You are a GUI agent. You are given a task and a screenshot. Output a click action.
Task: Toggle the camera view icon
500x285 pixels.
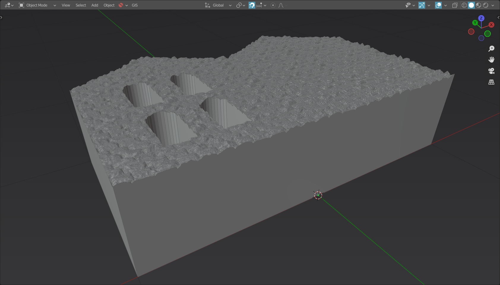491,71
